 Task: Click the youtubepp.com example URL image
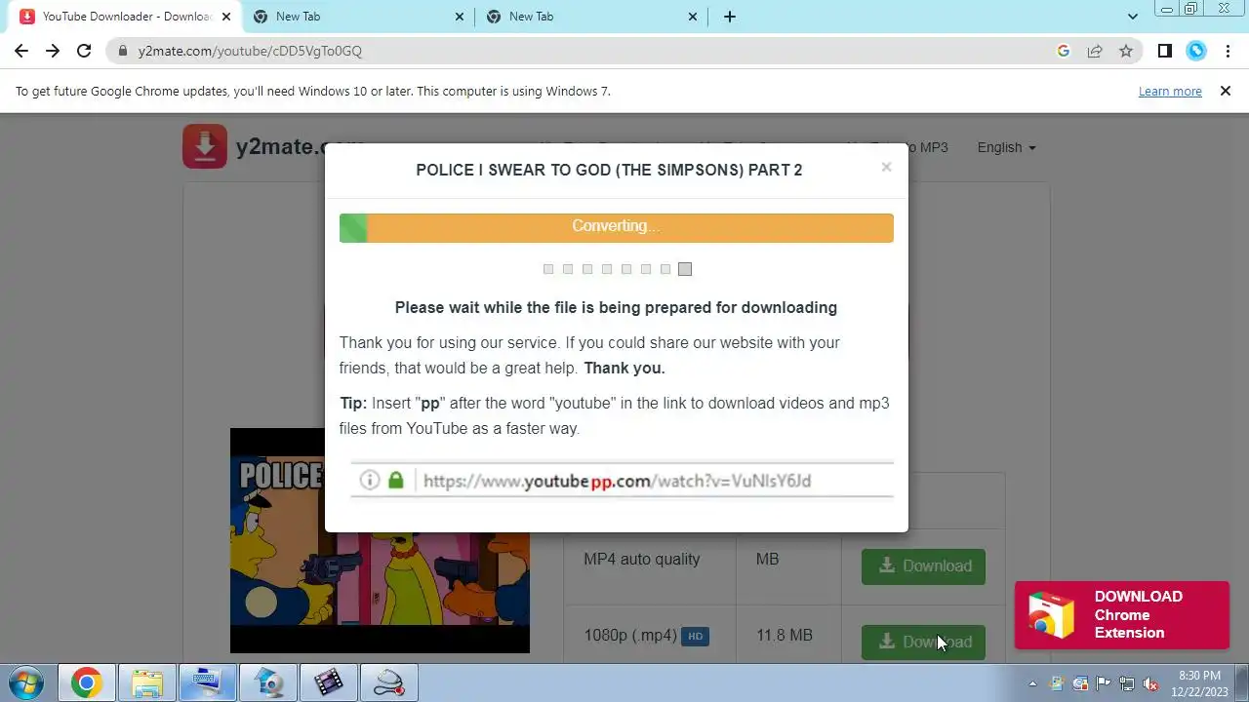coord(622,480)
